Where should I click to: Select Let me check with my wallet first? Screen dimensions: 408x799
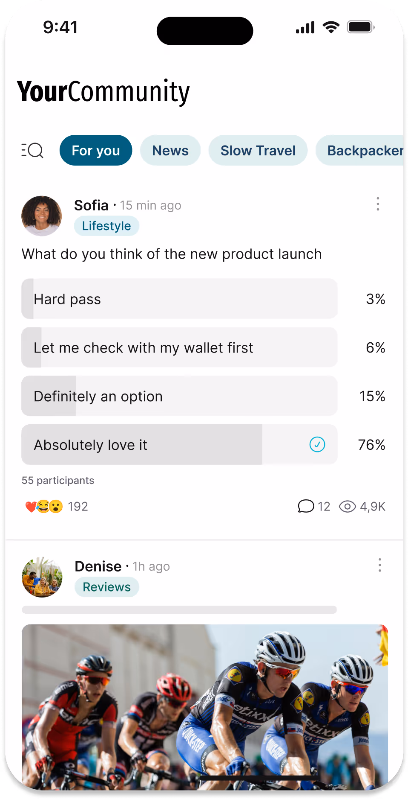(179, 347)
